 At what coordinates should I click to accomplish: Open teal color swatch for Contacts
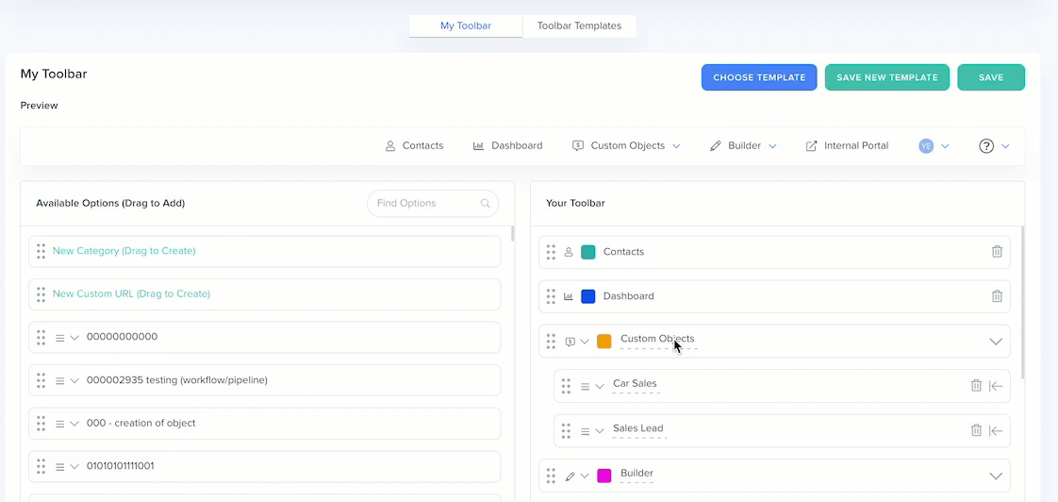[588, 252]
